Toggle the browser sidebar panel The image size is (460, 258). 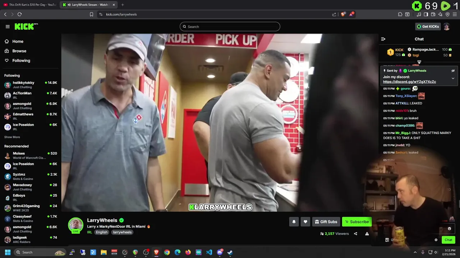[x=426, y=14]
